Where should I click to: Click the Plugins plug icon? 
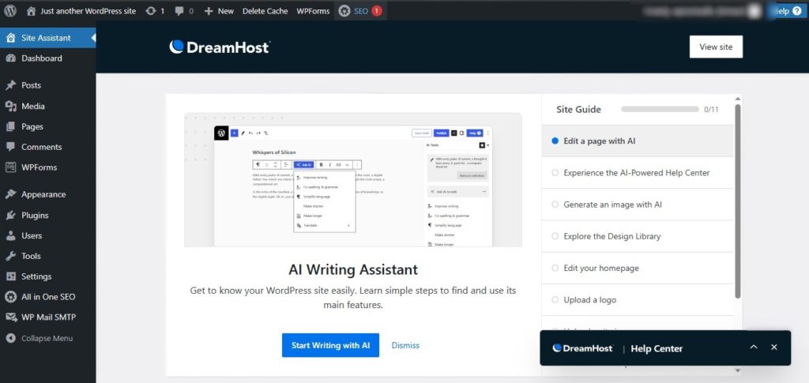pyautogui.click(x=10, y=215)
